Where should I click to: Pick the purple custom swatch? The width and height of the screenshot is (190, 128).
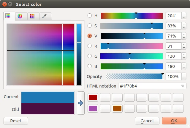pyautogui.click(x=93, y=109)
